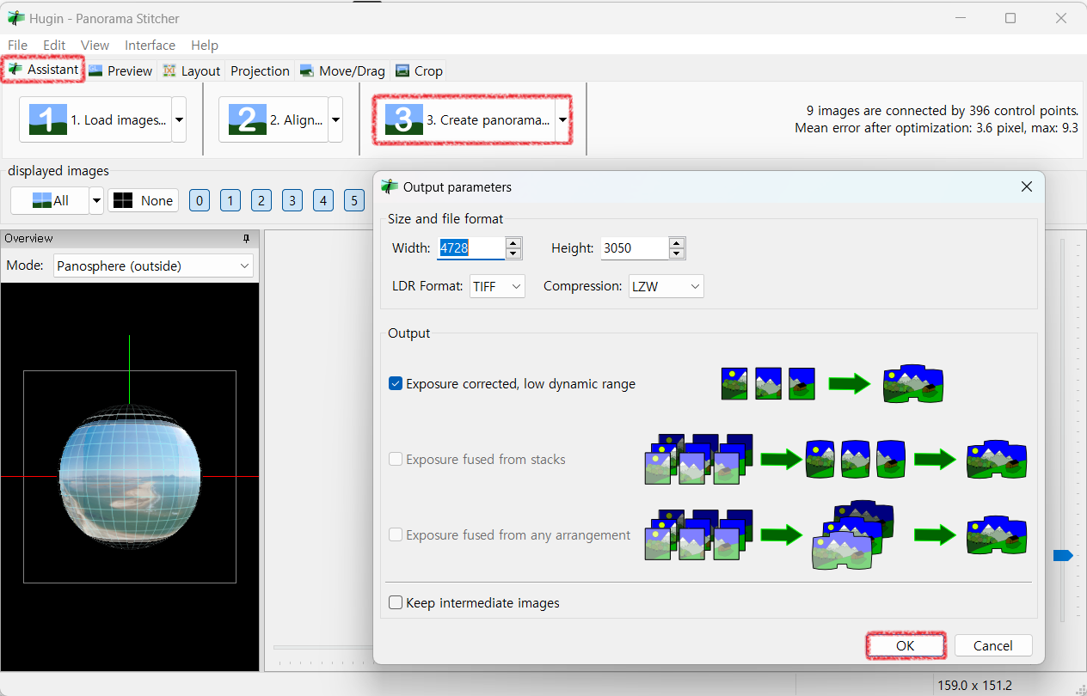This screenshot has width=1087, height=696.
Task: Show None of the images
Action: tap(143, 200)
